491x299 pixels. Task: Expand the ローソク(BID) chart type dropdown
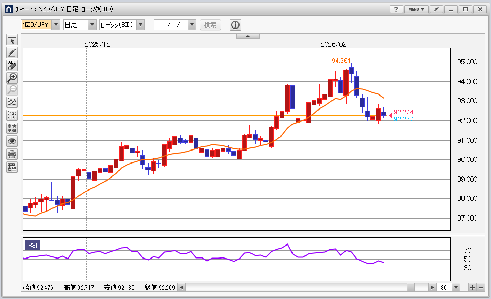tap(141, 25)
